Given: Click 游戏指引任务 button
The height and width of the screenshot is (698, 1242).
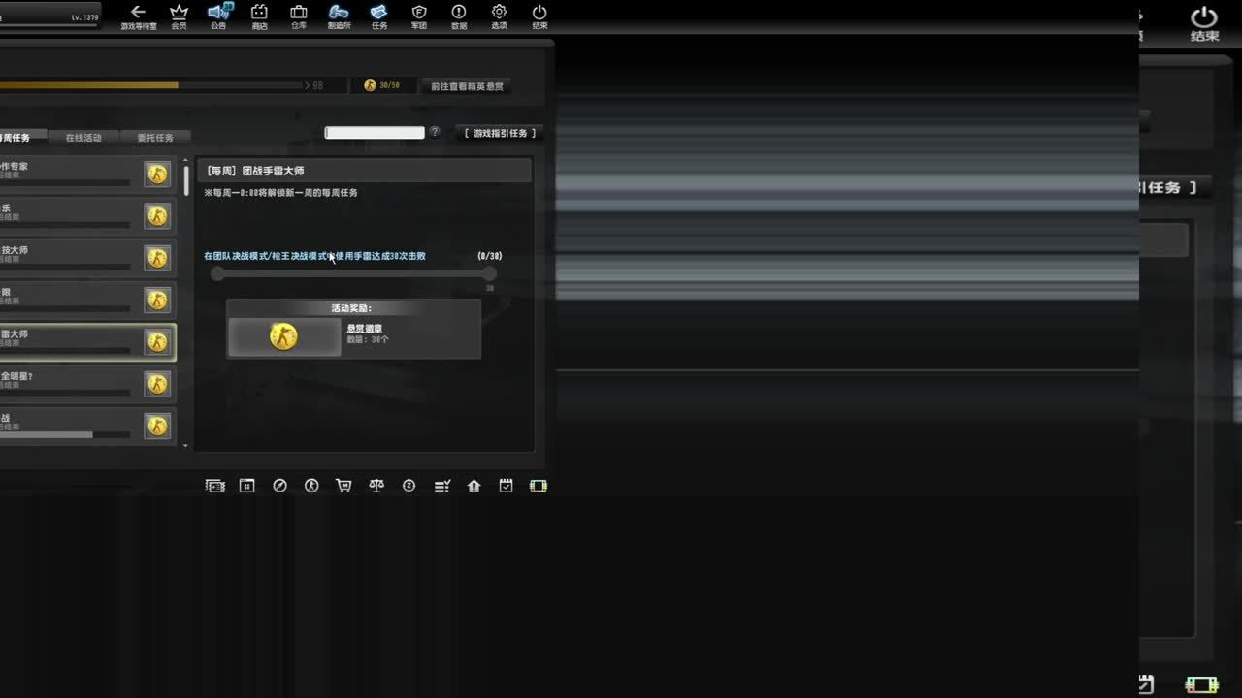Looking at the screenshot, I should point(500,133).
